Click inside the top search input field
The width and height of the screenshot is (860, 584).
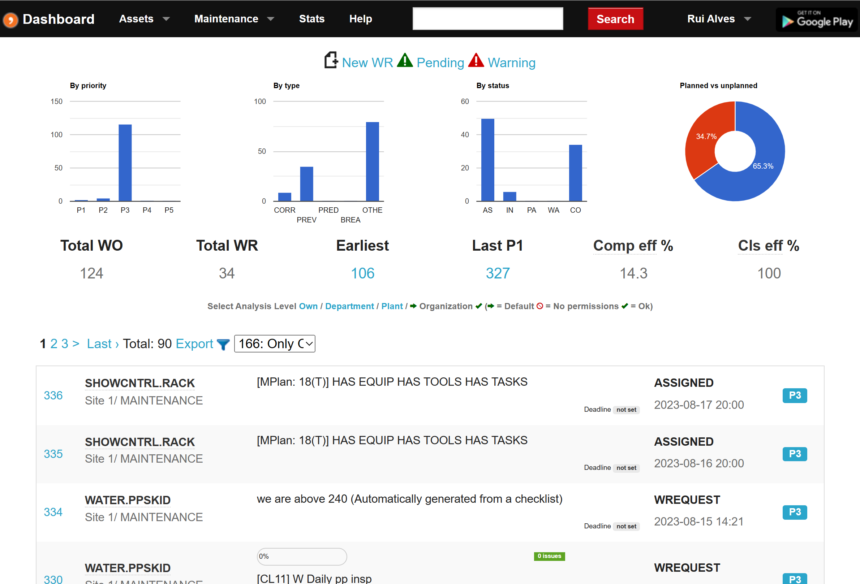click(487, 18)
